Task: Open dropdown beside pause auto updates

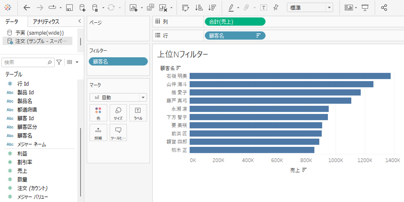Action: (103, 8)
